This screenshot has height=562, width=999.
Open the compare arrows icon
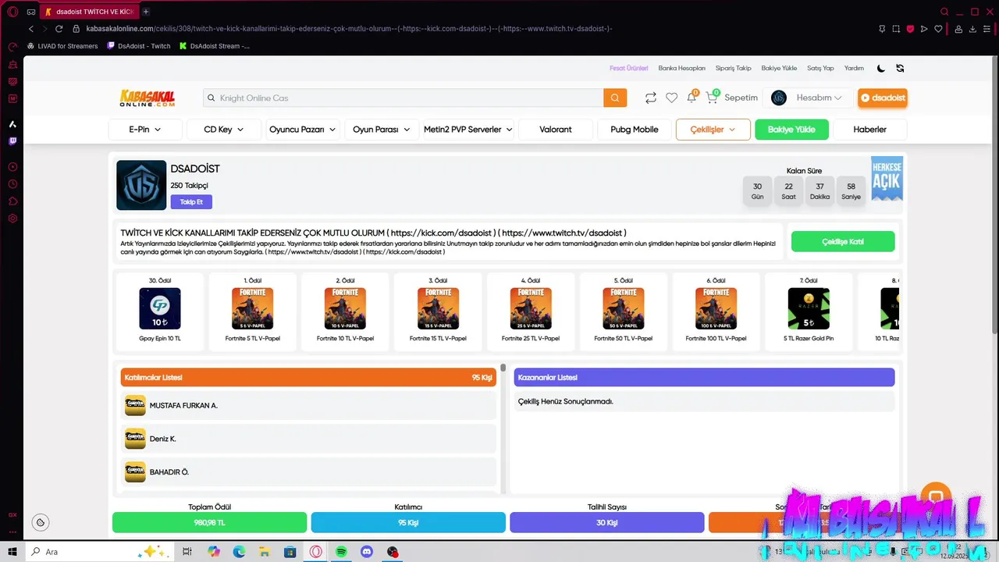click(x=650, y=98)
